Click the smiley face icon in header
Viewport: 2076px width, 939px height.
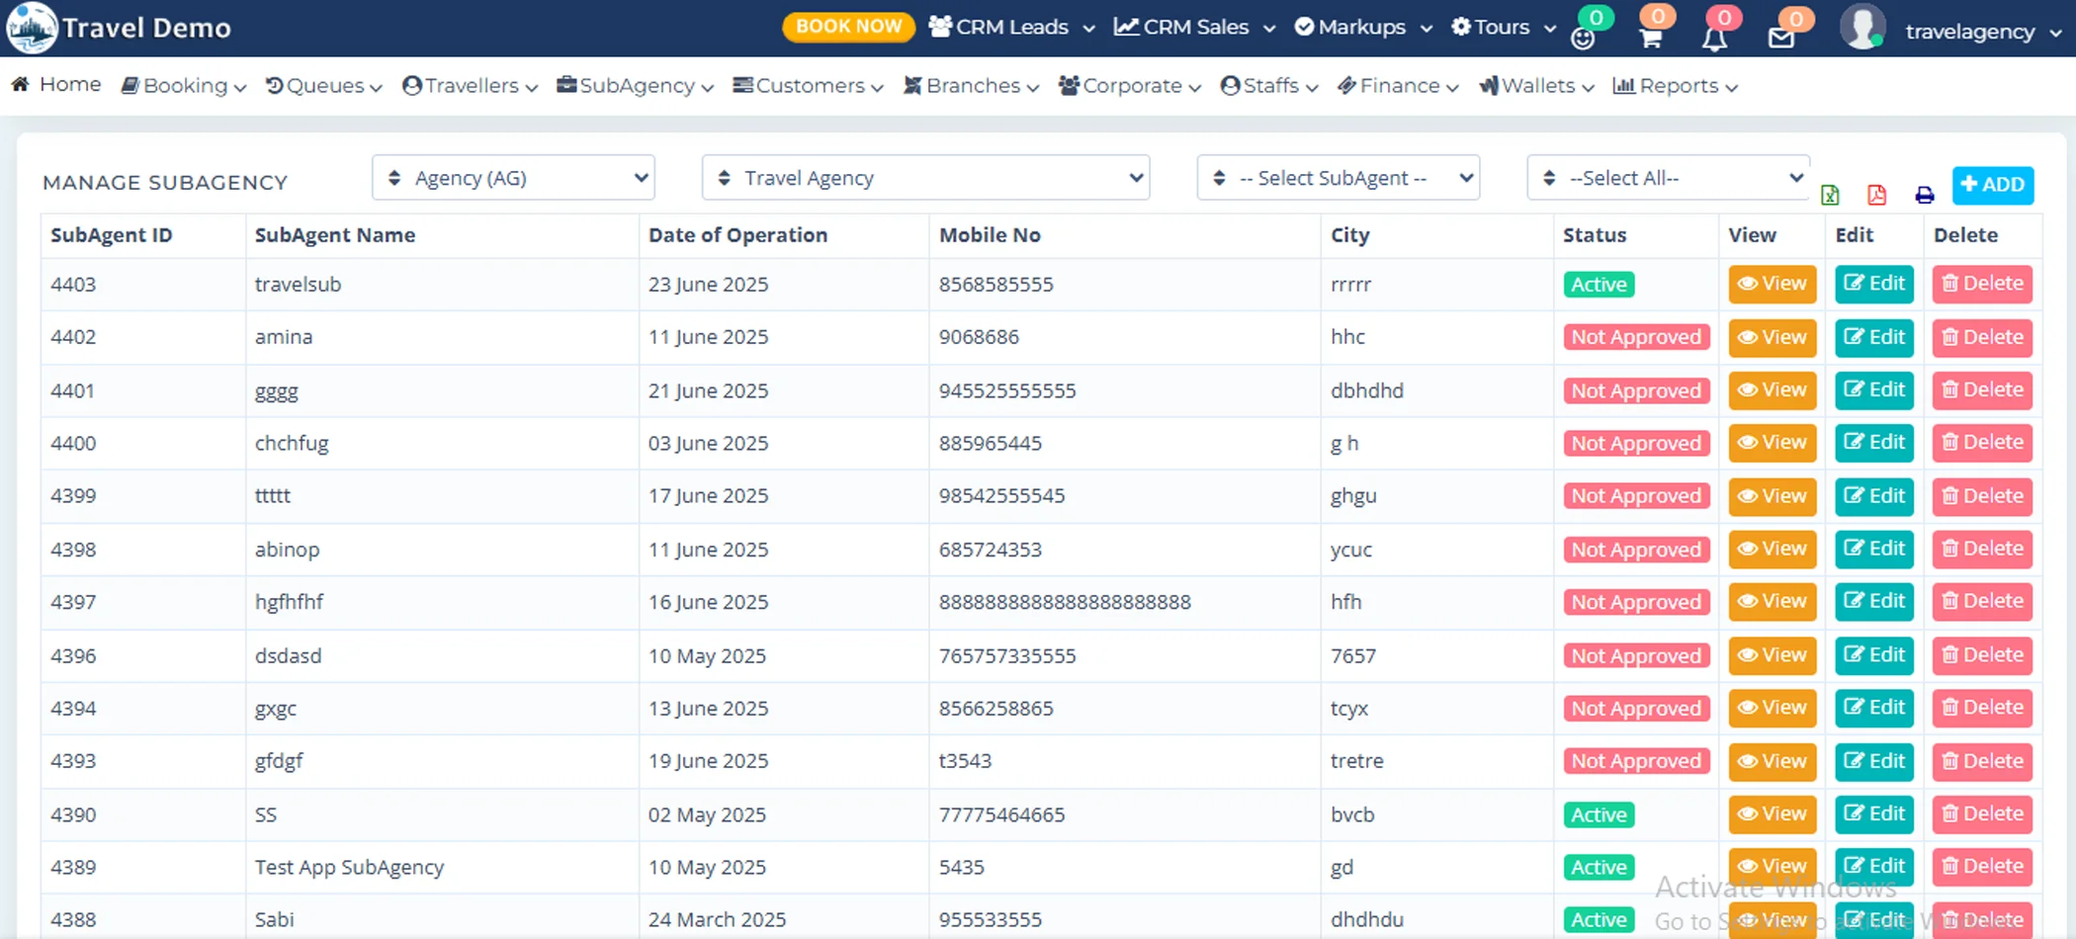(x=1583, y=39)
